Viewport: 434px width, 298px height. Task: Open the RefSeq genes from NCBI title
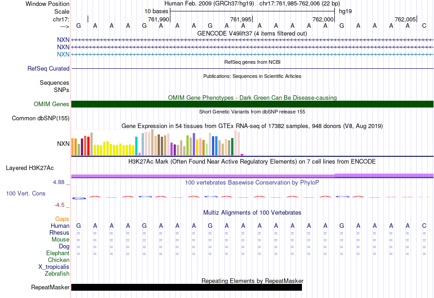coord(252,62)
